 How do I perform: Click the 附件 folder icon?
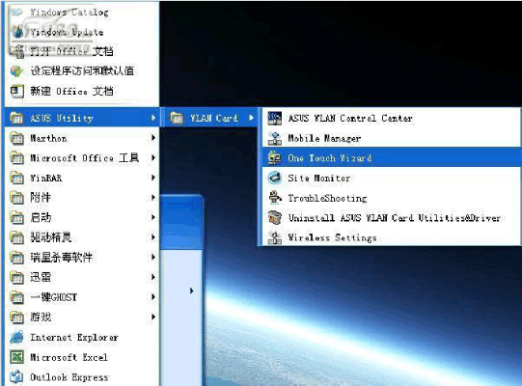(x=16, y=198)
